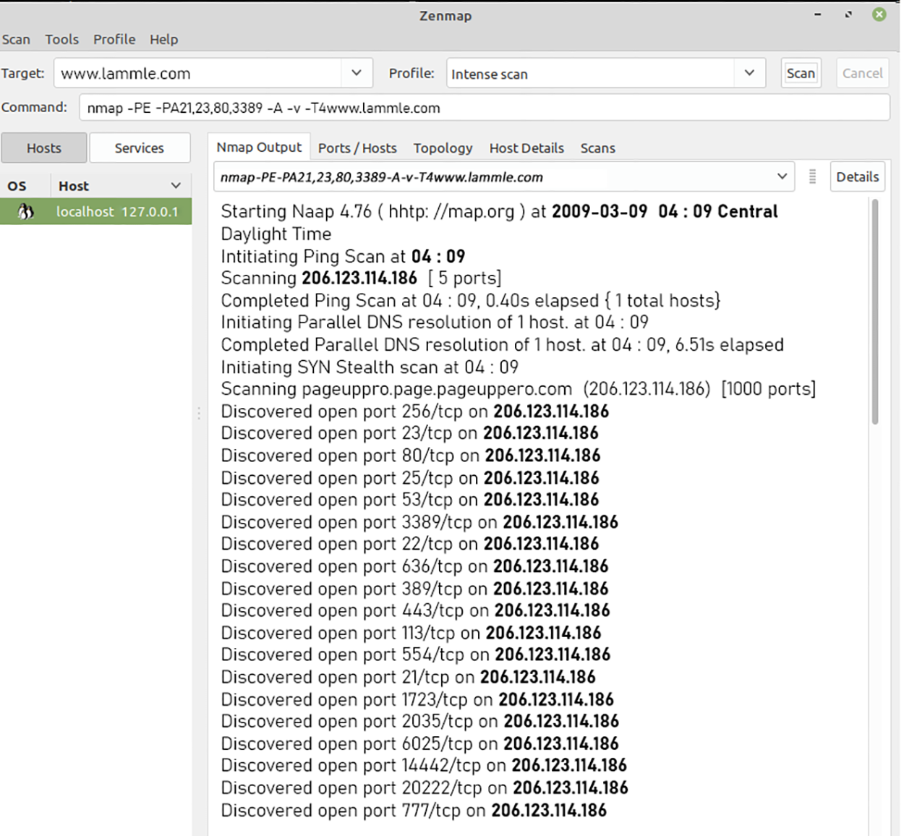The height and width of the screenshot is (836, 904).
Task: Click the output options lines icon beside Details
Action: click(x=812, y=176)
